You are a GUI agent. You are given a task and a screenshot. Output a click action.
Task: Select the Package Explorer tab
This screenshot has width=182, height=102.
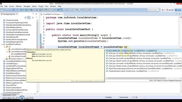[9, 14]
